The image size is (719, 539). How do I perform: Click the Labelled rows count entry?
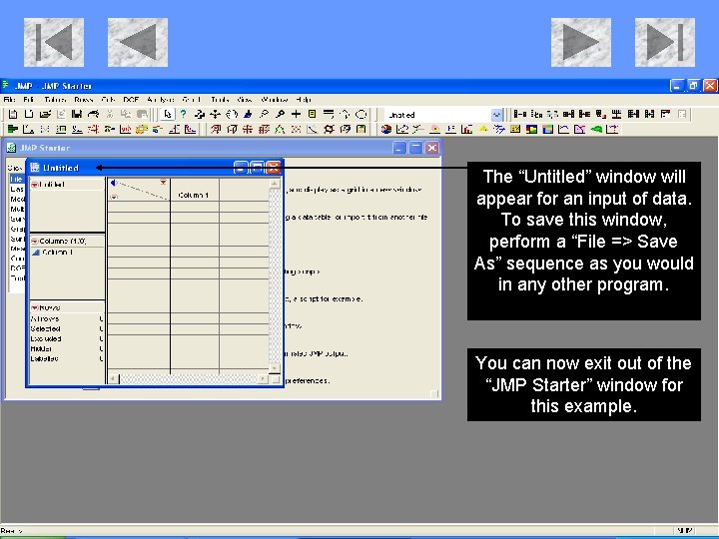pos(67,359)
